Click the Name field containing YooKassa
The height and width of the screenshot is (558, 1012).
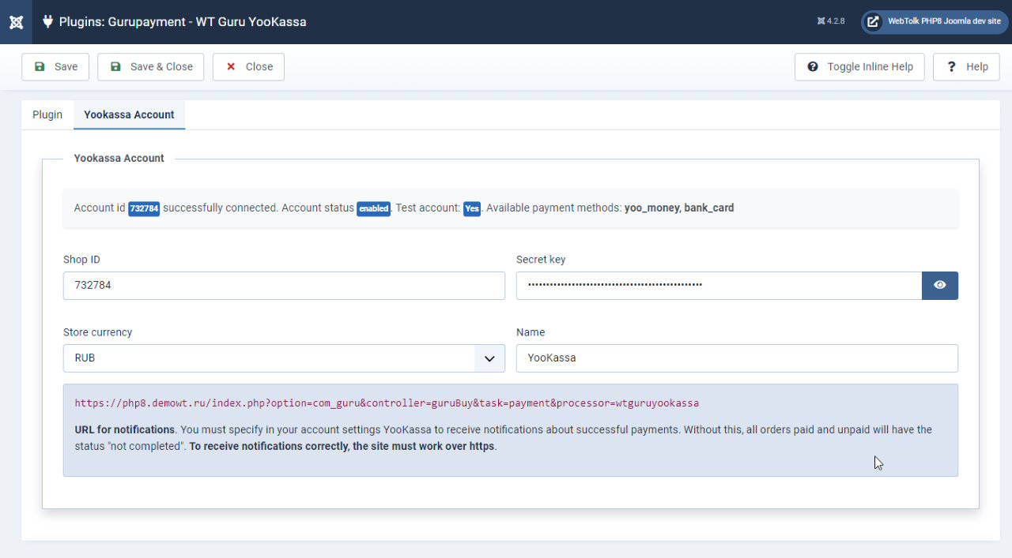click(737, 358)
